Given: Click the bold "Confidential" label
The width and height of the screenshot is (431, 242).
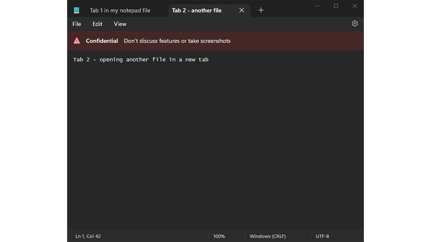Looking at the screenshot, I should [102, 41].
